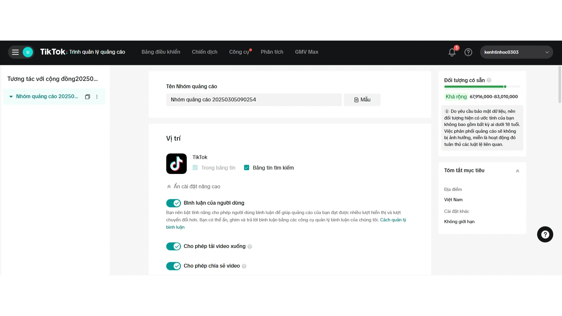562x316 pixels.
Task: Disable Cho phép tải video xuống toggle
Action: (x=174, y=246)
